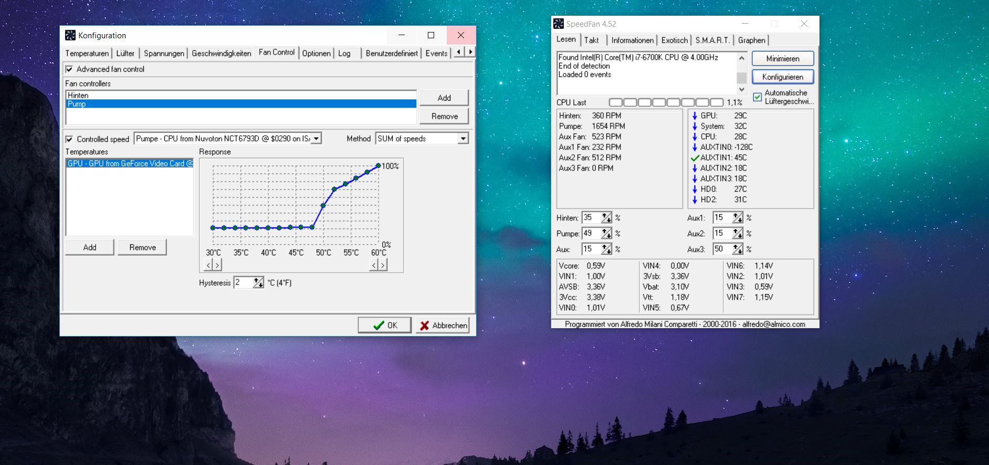Adjust Hinten speed percentage stepper
Viewport: 989px width, 465px height.
click(x=607, y=218)
